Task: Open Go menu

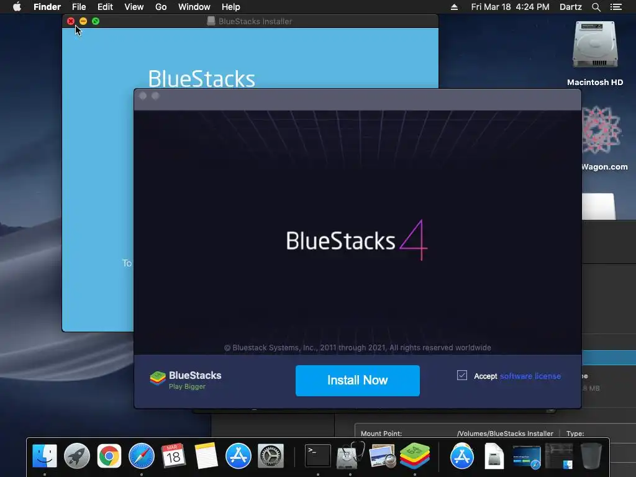Action: (x=161, y=7)
